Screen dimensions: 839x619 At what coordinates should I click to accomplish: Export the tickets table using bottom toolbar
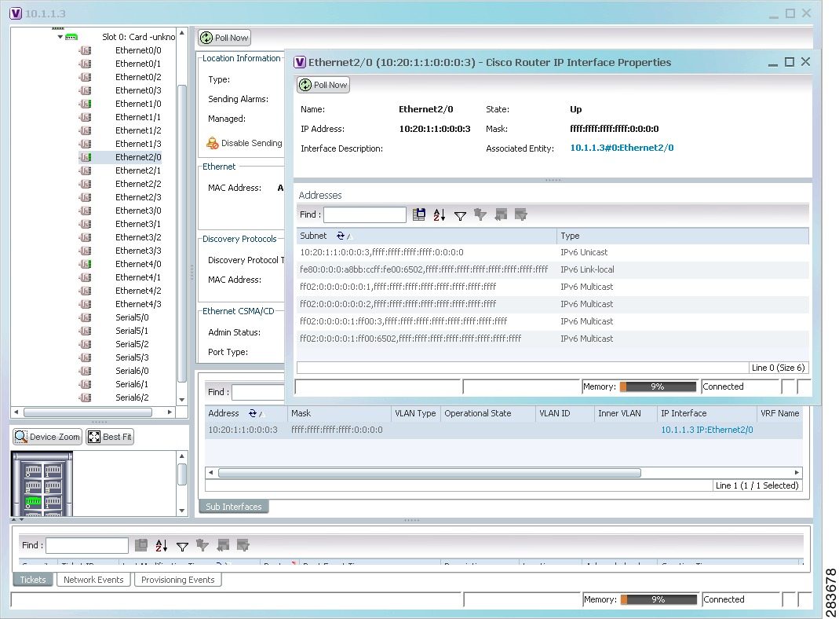[141, 545]
